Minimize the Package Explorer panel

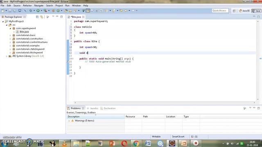point(57,16)
